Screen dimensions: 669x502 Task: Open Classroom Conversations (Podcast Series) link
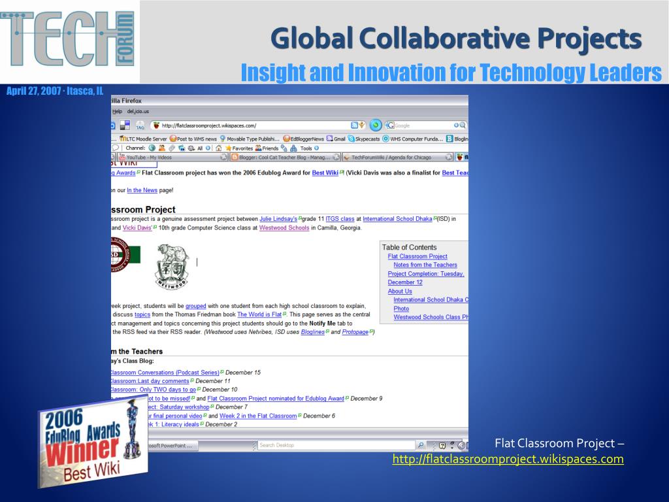click(x=164, y=372)
